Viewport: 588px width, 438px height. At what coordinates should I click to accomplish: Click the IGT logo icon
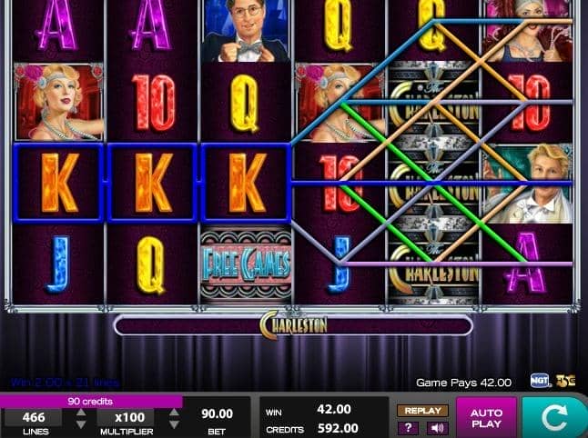click(x=540, y=381)
